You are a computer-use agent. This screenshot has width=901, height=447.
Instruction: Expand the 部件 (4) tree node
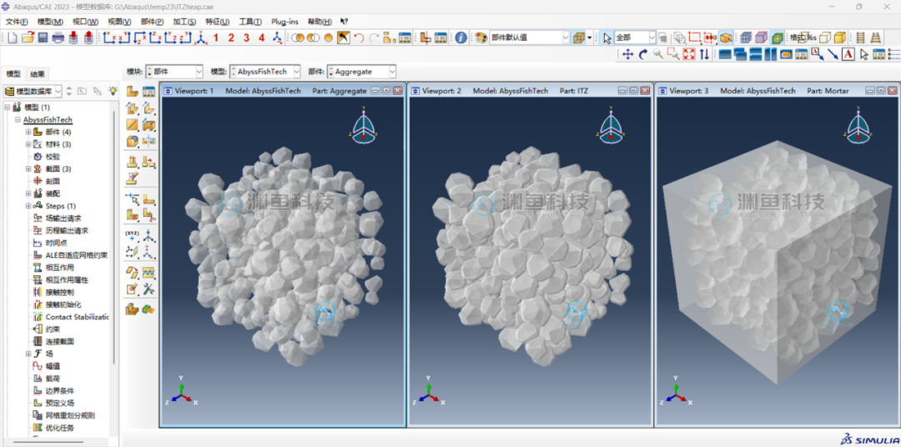point(28,132)
